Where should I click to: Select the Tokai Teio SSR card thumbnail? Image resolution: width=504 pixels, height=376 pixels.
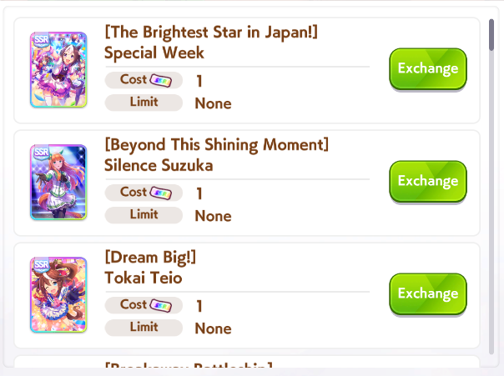click(x=58, y=295)
